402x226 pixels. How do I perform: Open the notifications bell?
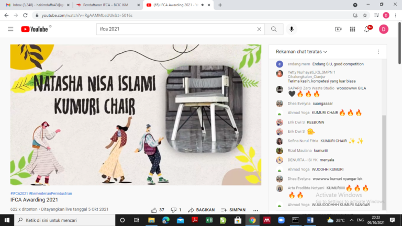367,29
